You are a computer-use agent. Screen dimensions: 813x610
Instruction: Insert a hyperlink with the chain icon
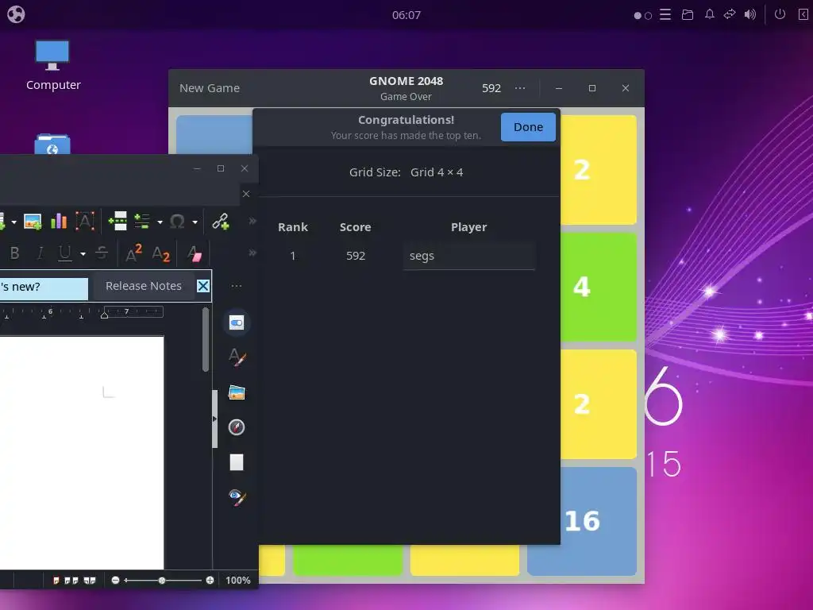tap(221, 222)
